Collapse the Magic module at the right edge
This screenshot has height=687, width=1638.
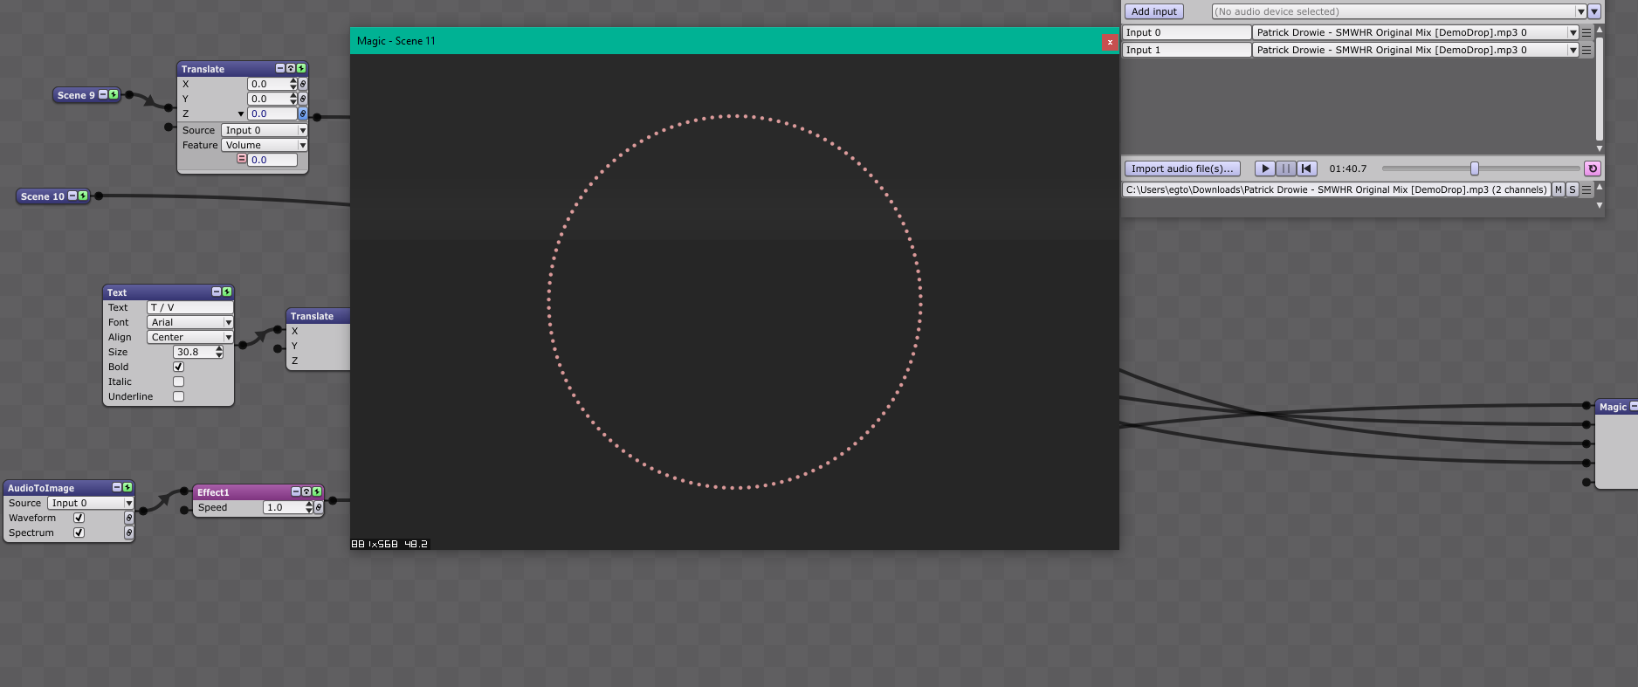[1634, 406]
